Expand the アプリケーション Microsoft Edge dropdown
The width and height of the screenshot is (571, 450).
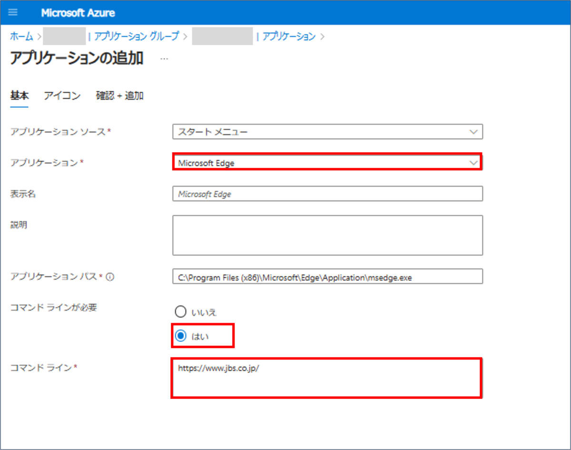[327, 163]
